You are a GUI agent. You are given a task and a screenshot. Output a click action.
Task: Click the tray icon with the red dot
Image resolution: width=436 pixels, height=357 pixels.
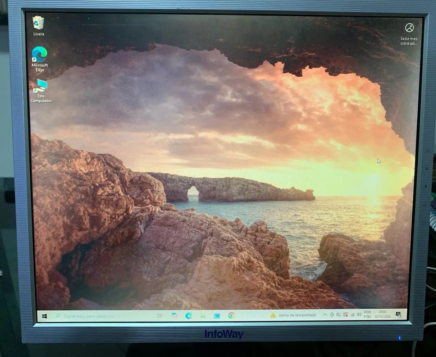pos(345,315)
